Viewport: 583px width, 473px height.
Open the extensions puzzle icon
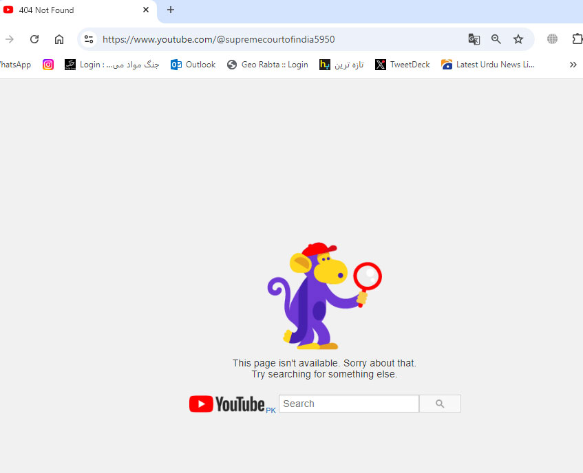(x=577, y=39)
